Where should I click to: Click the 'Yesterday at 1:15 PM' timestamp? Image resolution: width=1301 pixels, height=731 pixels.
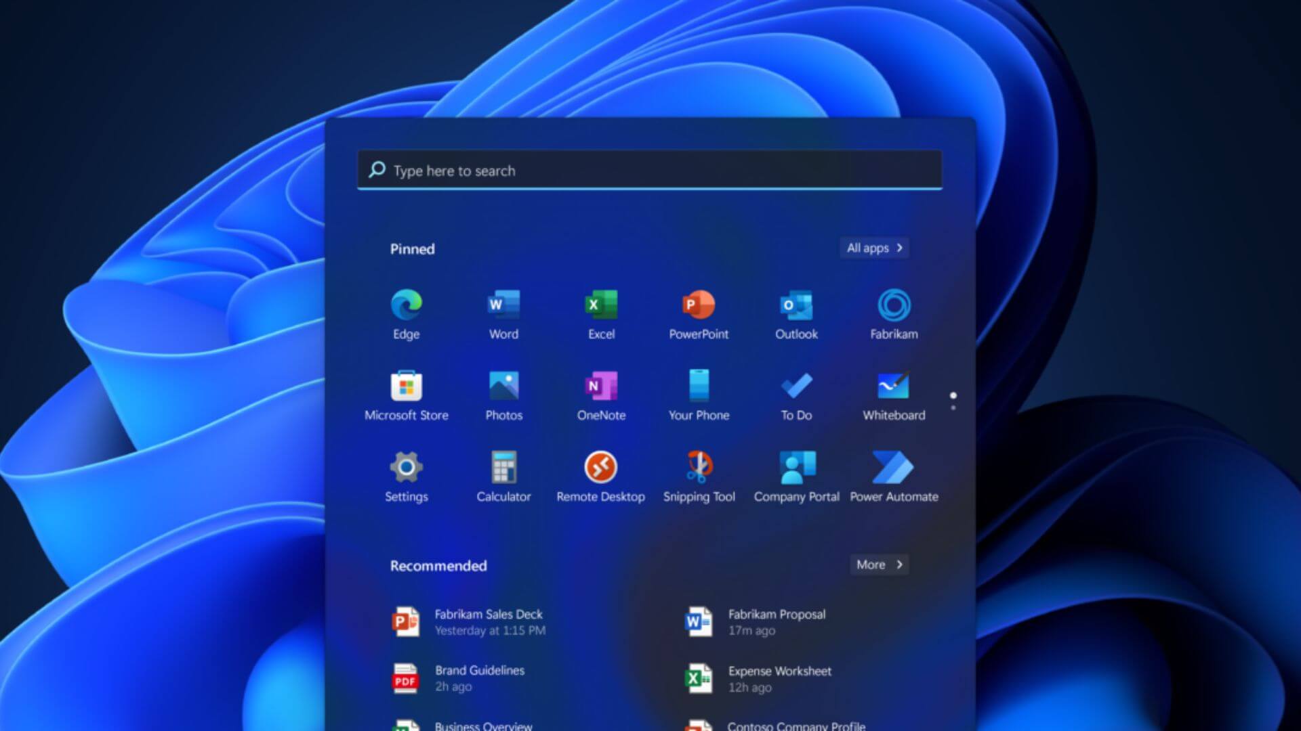pos(490,631)
